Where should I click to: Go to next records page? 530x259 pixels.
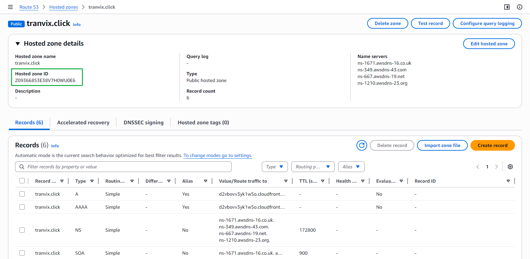tap(497, 167)
